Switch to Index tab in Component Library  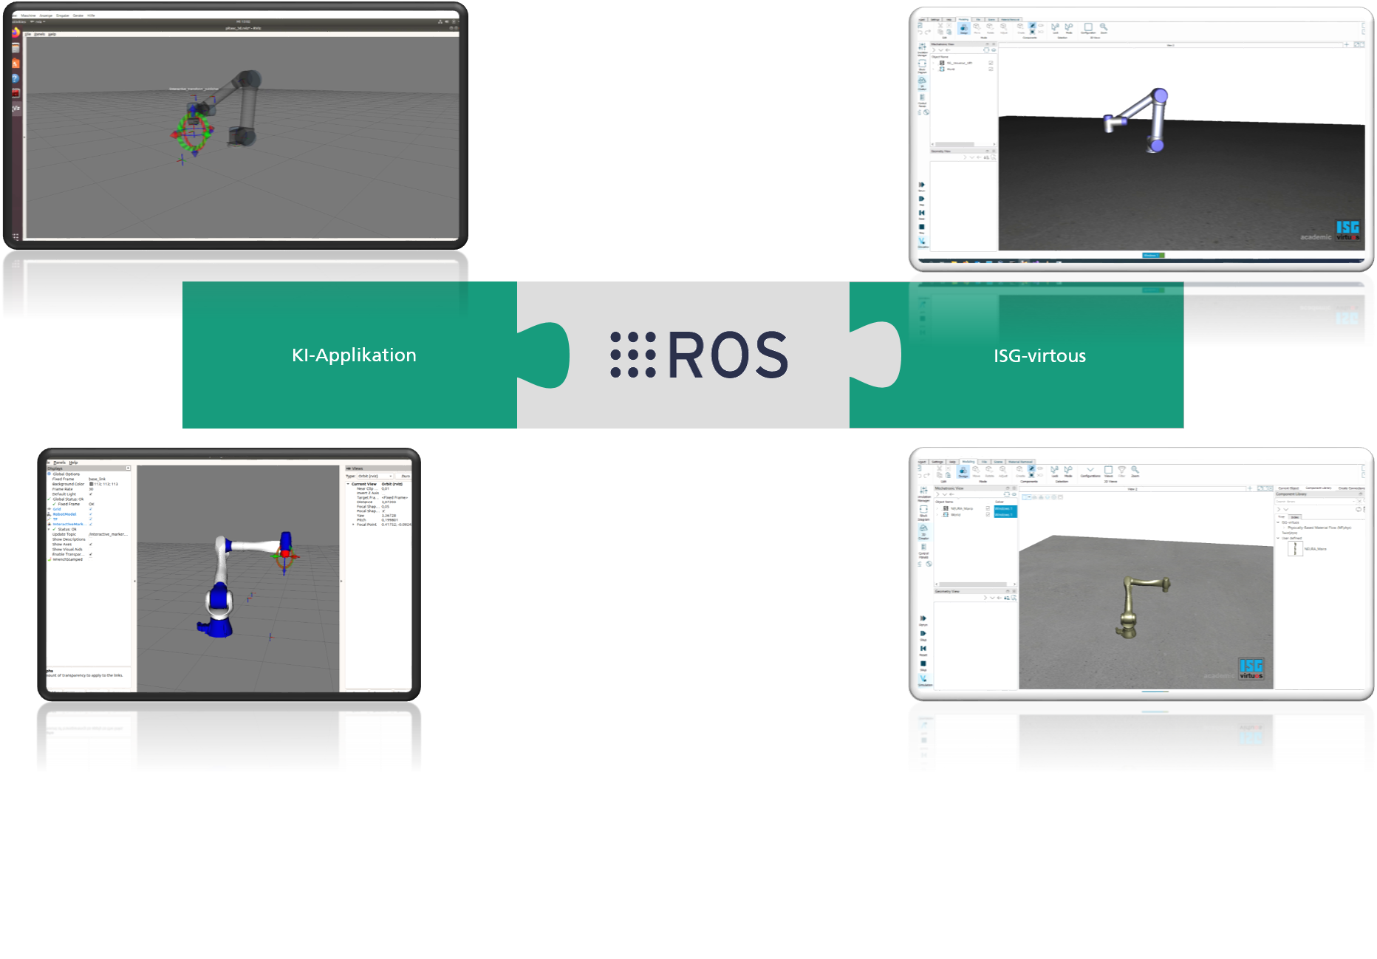[x=1295, y=517]
